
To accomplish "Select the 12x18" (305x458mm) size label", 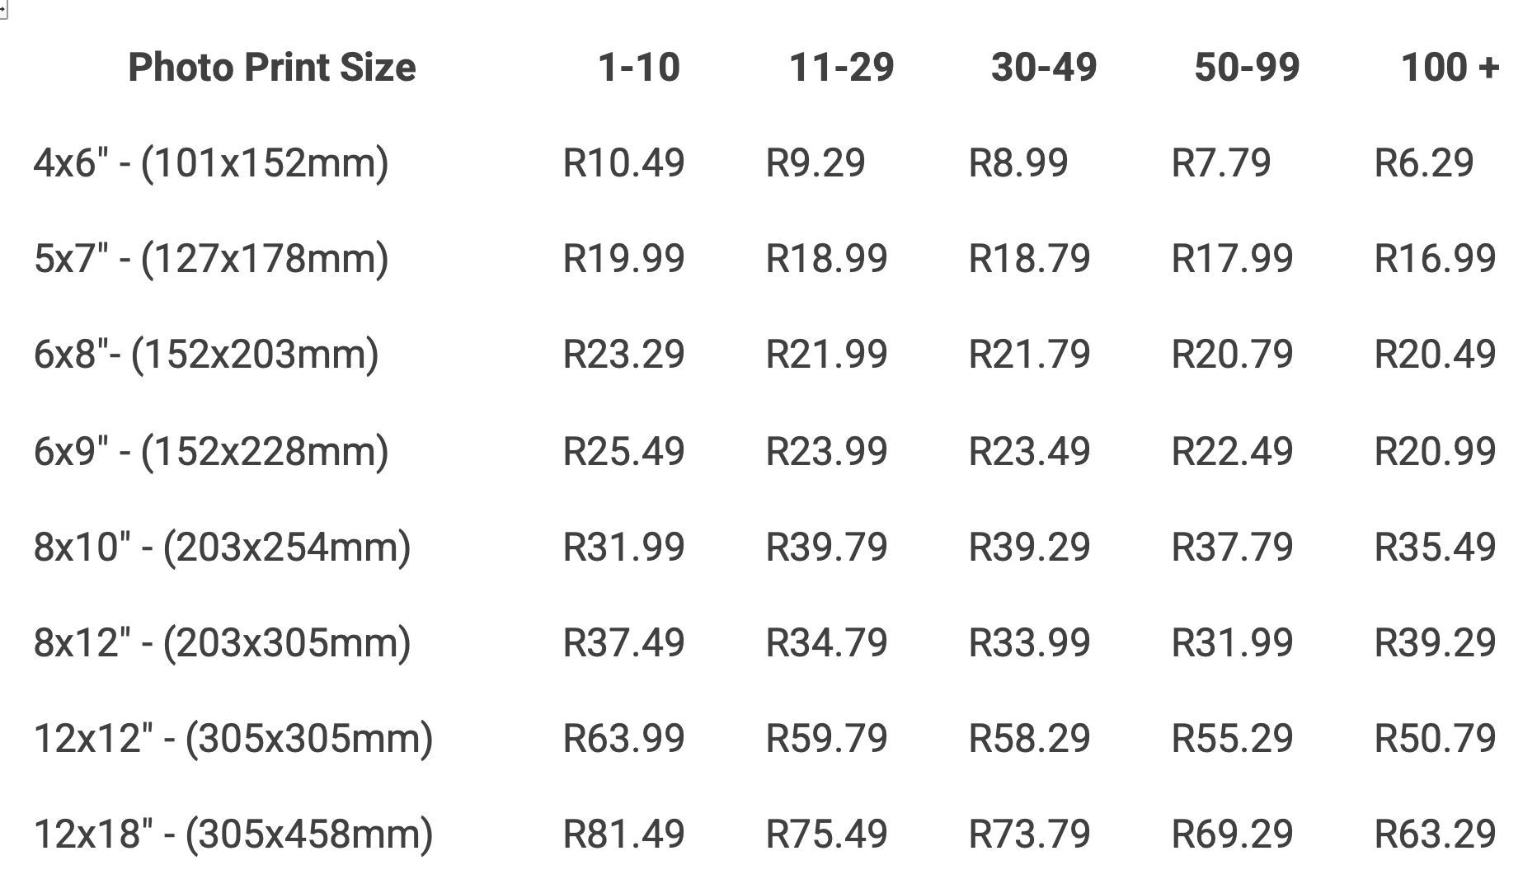I will coord(233,834).
